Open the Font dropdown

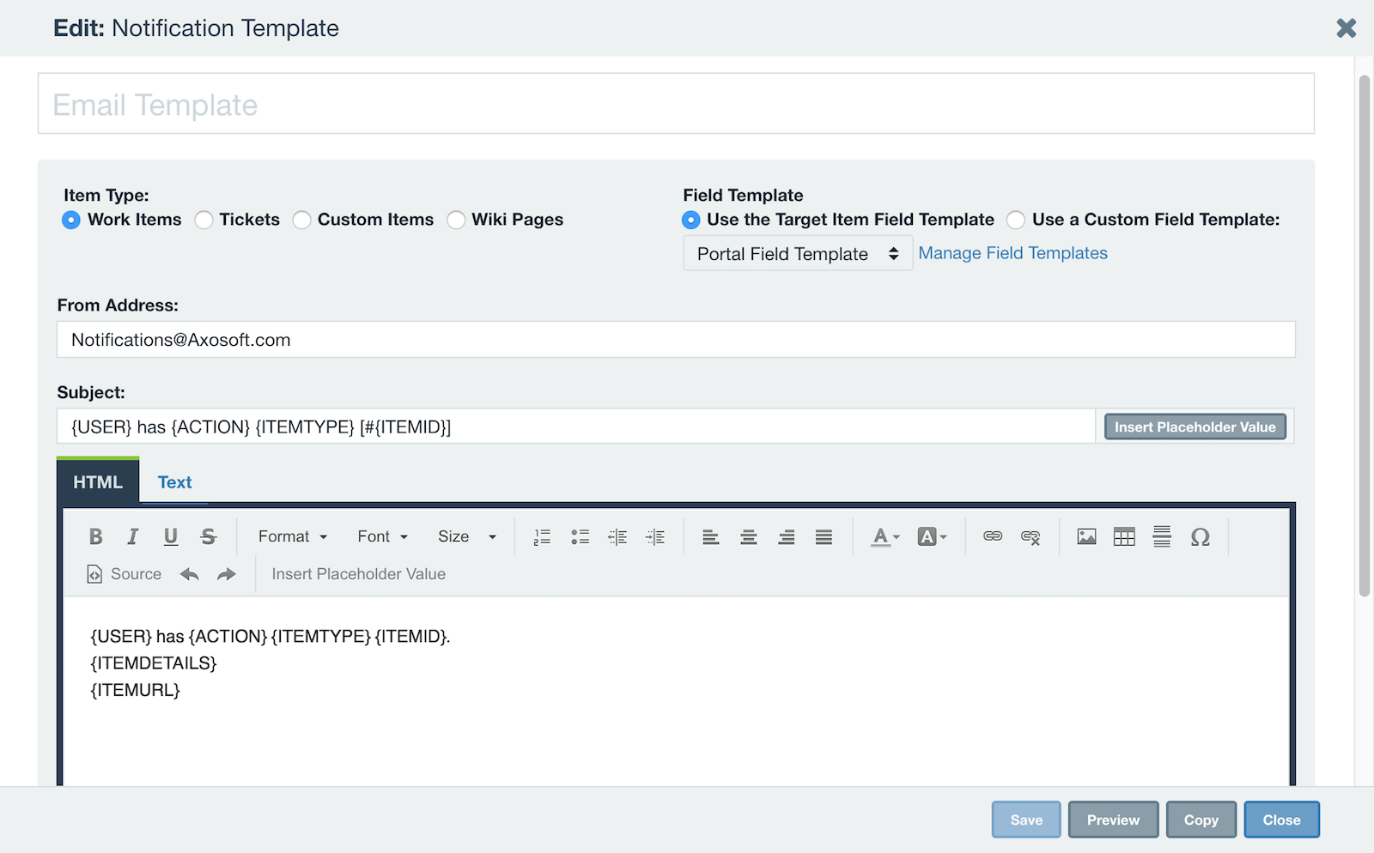click(380, 536)
